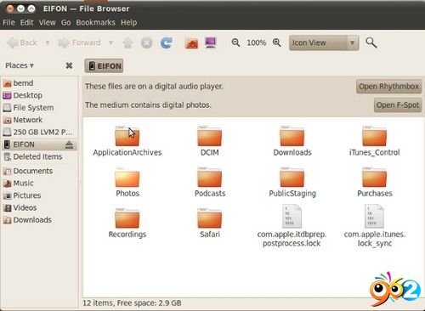Open the Icon View combo box
The image size is (425, 311).
(x=324, y=42)
